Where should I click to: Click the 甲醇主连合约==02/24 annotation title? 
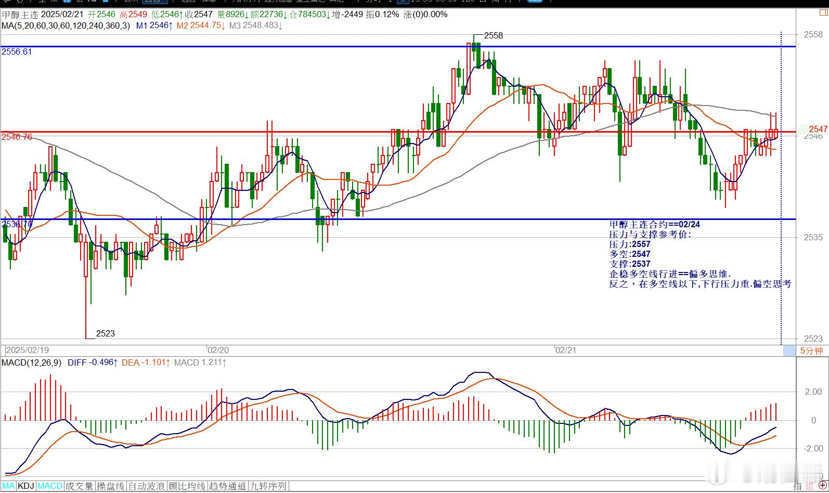(x=655, y=225)
